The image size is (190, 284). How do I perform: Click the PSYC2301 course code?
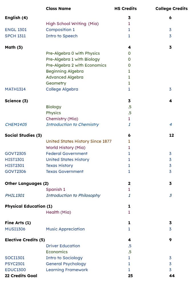click(15, 264)
